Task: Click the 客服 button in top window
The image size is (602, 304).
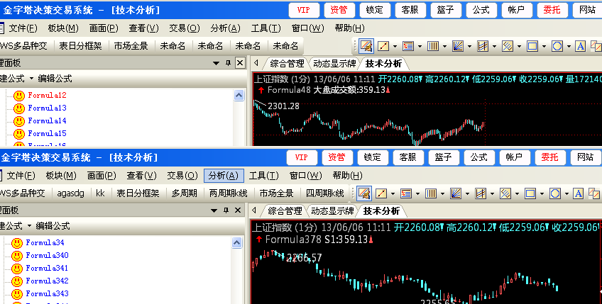Action: 410,11
